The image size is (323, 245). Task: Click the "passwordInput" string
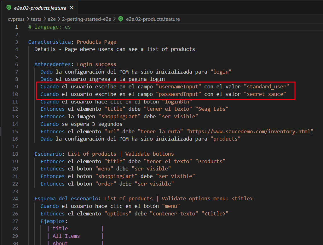pyautogui.click(x=178, y=94)
